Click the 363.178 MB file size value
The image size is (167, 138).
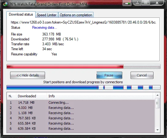pyautogui.click(x=51, y=34)
